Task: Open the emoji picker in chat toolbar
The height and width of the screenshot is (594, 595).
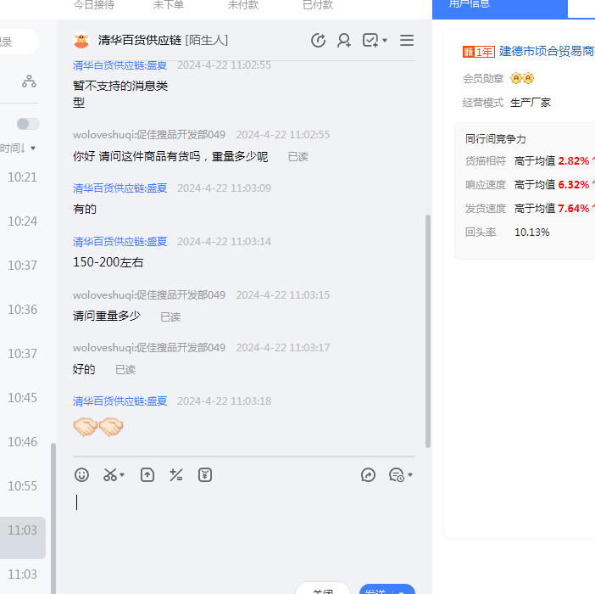Action: pyautogui.click(x=82, y=475)
